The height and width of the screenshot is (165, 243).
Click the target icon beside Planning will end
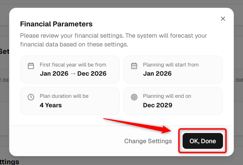tap(134, 97)
